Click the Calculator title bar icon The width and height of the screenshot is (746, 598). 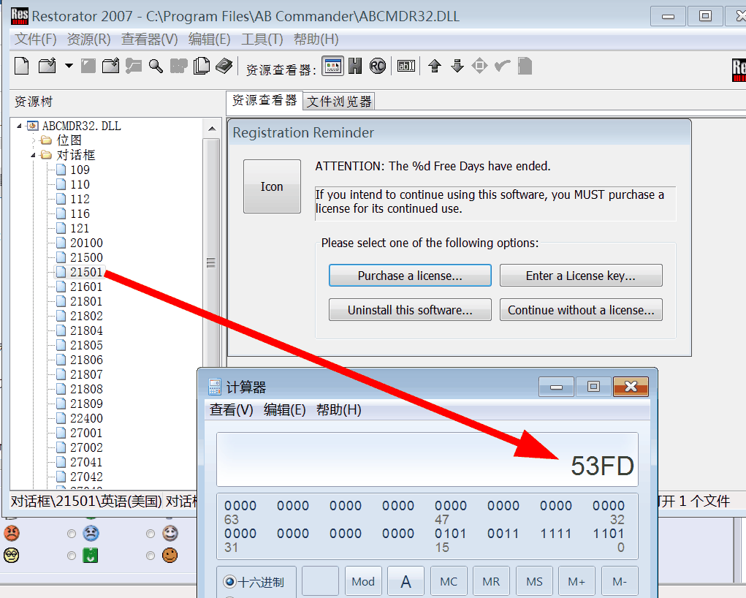click(x=215, y=387)
